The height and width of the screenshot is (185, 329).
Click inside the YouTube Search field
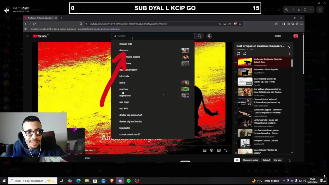click(x=153, y=36)
